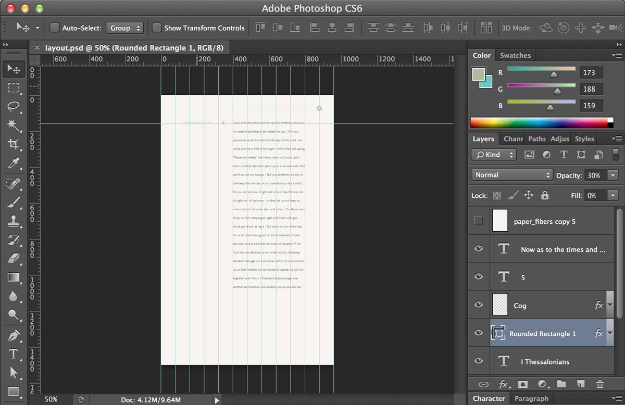625x405 pixels.
Task: Activate the Crop tool
Action: [x=14, y=145]
